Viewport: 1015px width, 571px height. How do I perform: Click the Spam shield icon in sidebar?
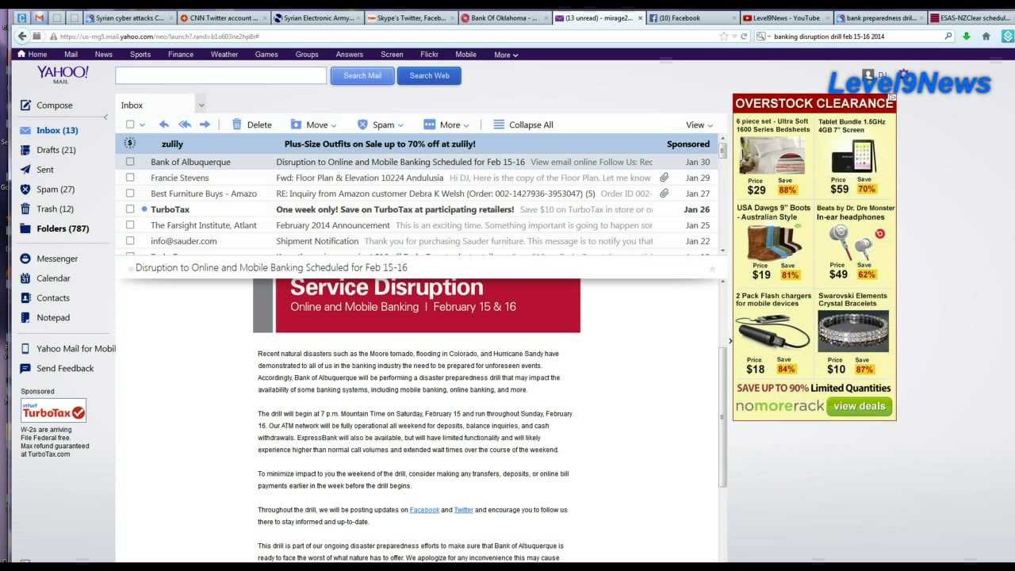(x=25, y=190)
